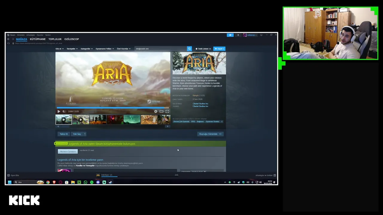Move thumbnail strip right with arrow
The image size is (383, 215).
(x=168, y=126)
